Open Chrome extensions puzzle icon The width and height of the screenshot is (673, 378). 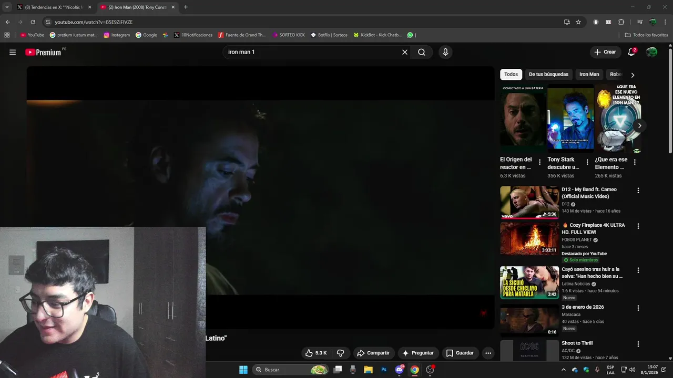[x=621, y=22]
